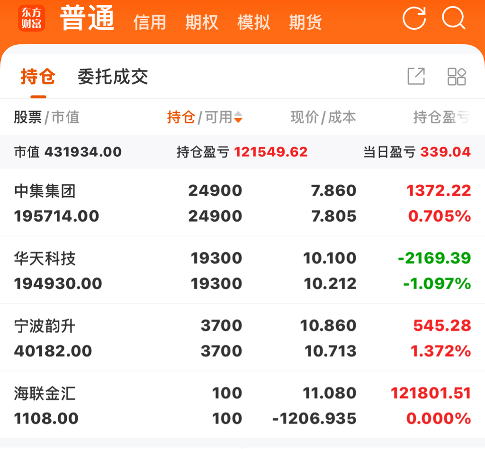The width and height of the screenshot is (485, 449).
Task: Select the 委托成交 tab
Action: click(x=113, y=77)
